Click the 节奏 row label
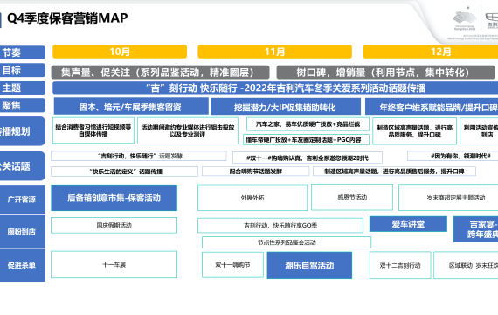 pyautogui.click(x=22, y=52)
